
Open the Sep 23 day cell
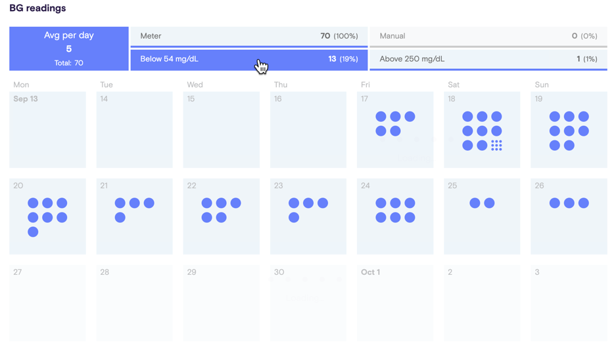(308, 216)
